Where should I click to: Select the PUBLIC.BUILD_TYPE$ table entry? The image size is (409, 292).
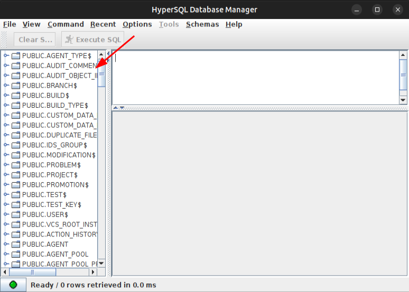click(55, 106)
